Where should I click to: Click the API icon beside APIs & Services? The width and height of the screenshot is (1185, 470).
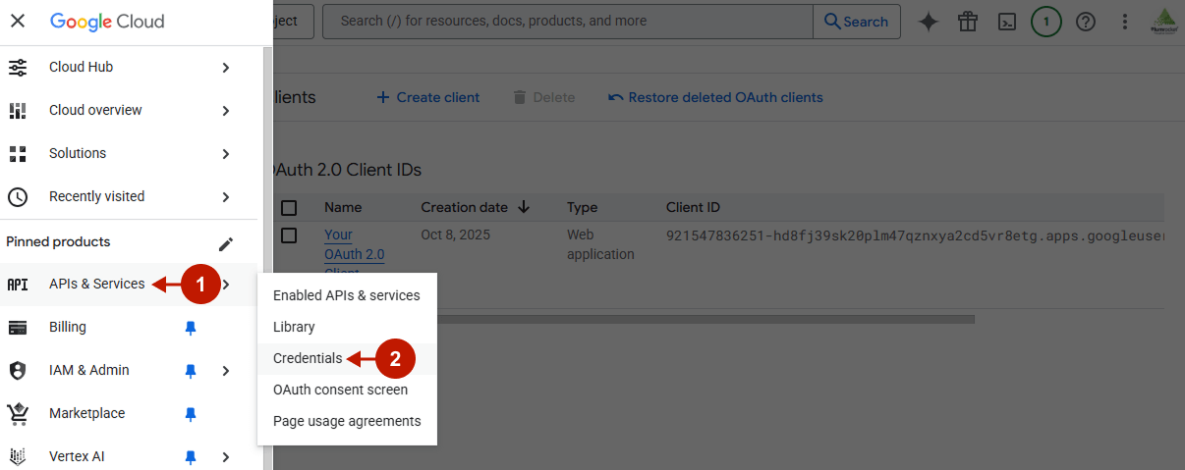click(18, 285)
